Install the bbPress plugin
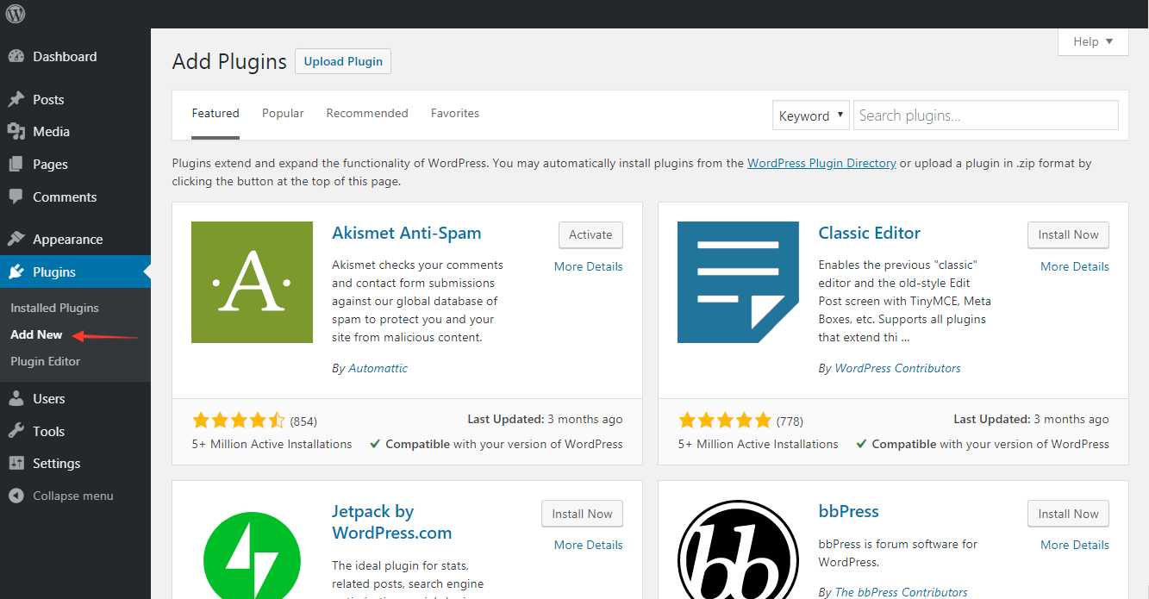This screenshot has width=1149, height=599. (1068, 514)
